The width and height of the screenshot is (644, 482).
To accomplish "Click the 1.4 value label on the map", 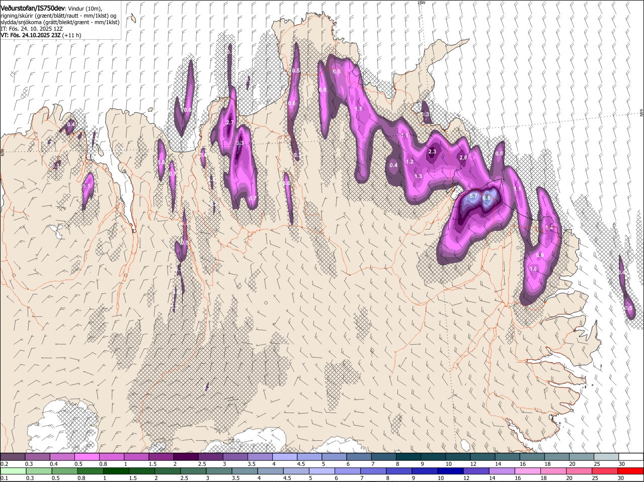I will (549, 228).
